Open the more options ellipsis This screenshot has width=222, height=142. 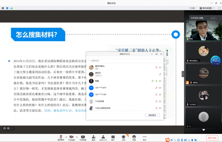pos(145,138)
